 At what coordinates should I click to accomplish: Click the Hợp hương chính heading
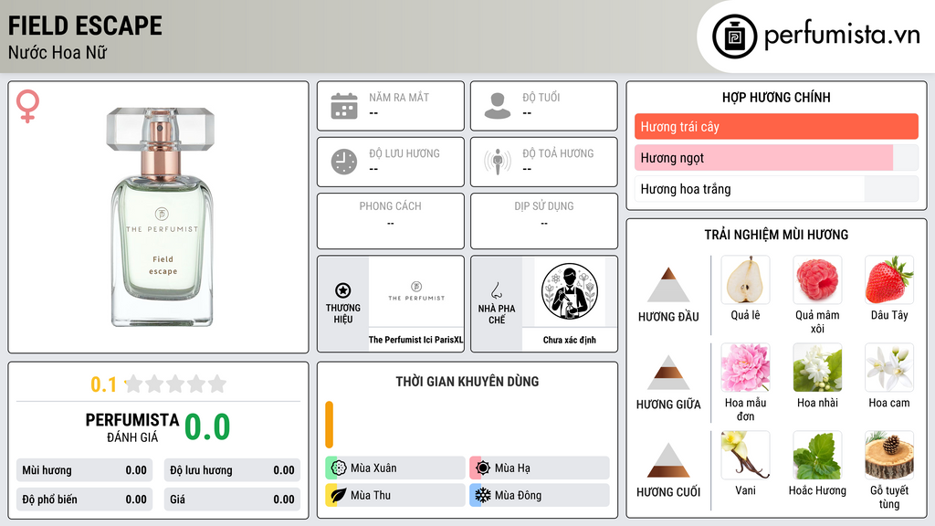(x=776, y=97)
